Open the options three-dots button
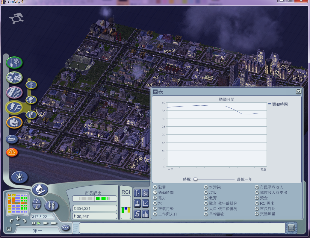 [66, 228]
